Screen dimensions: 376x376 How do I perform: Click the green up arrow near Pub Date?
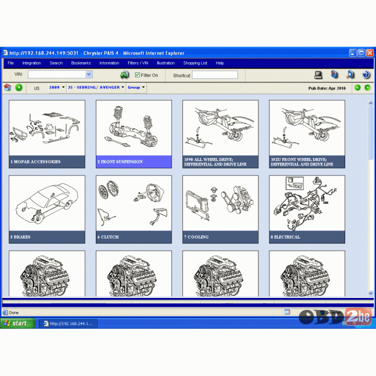[x=357, y=88]
